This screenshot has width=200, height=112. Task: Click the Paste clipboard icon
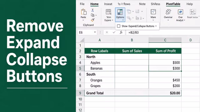point(84,12)
